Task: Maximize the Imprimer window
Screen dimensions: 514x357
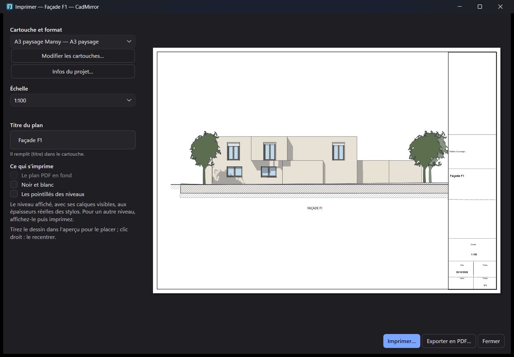Action: (480, 7)
